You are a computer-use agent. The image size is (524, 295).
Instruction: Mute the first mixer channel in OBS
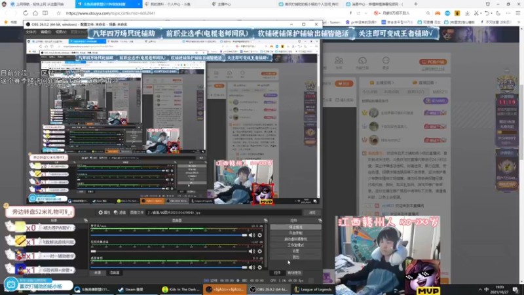click(252, 235)
